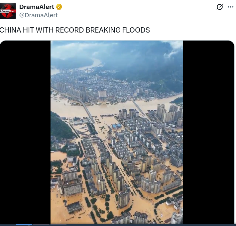The height and width of the screenshot is (226, 236).
Task: Click the Grok explain-post icon
Action: click(220, 7)
